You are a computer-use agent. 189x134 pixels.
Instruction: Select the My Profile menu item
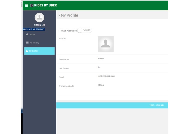[x=39, y=51]
